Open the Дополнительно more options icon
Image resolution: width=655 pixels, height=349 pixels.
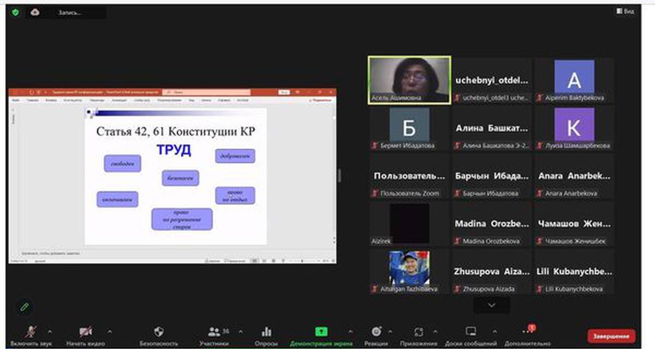(527, 332)
